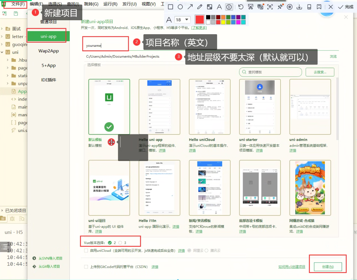Select the uni-admin template thumbnail
Screen dimensions: 357x280
[x=310, y=107]
